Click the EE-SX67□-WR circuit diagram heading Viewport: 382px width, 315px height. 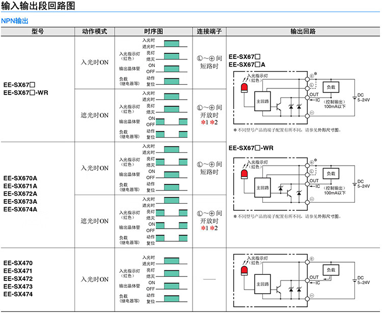(x=251, y=148)
